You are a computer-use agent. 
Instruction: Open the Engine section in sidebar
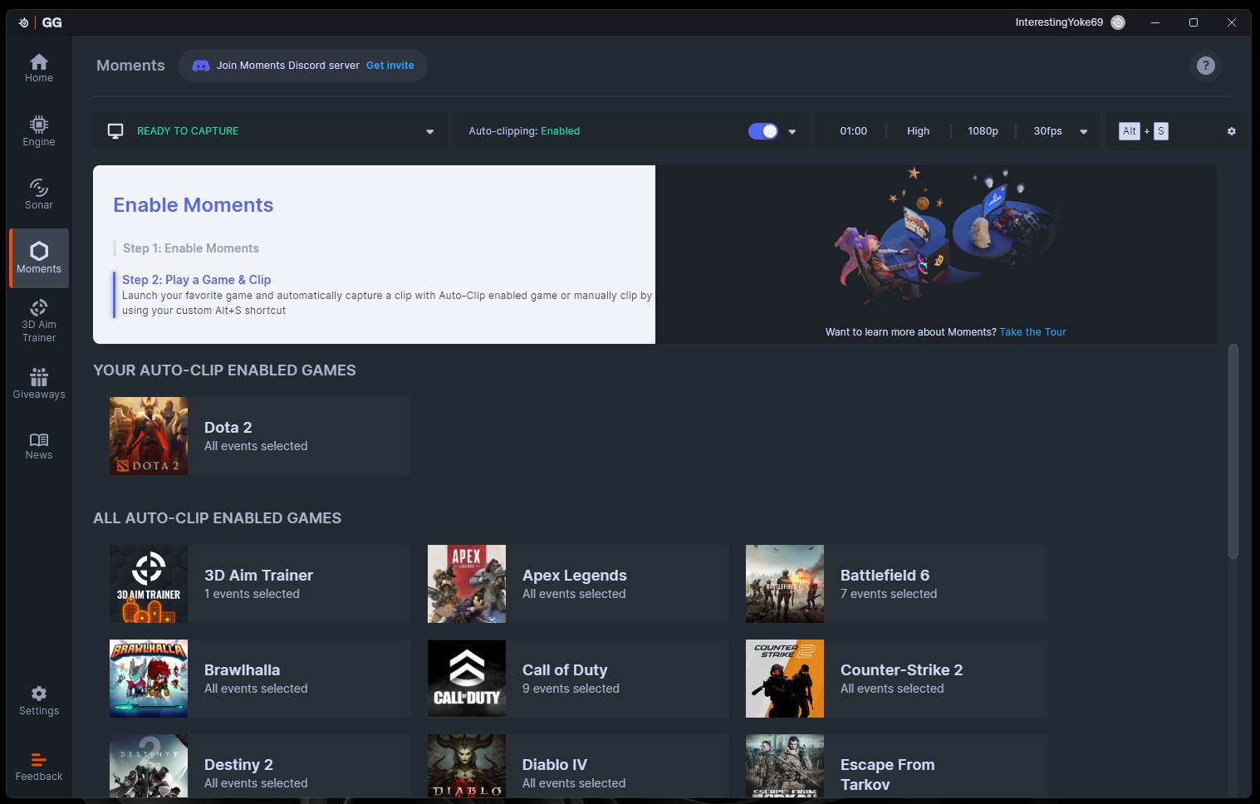(39, 131)
